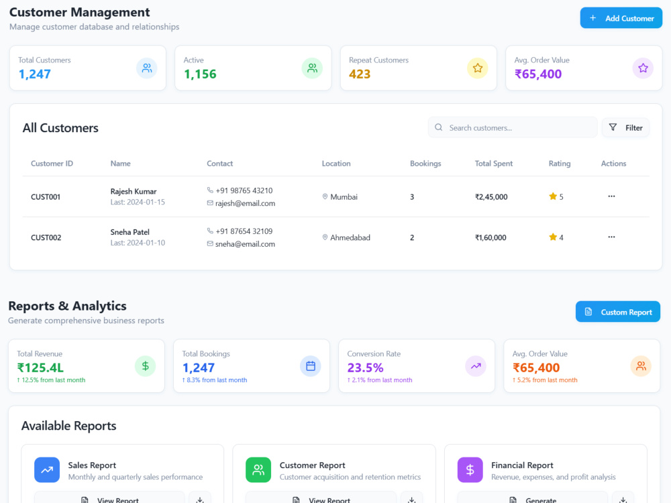Click the phone icon for Rajesh Kumar
The width and height of the screenshot is (671, 503).
point(210,190)
